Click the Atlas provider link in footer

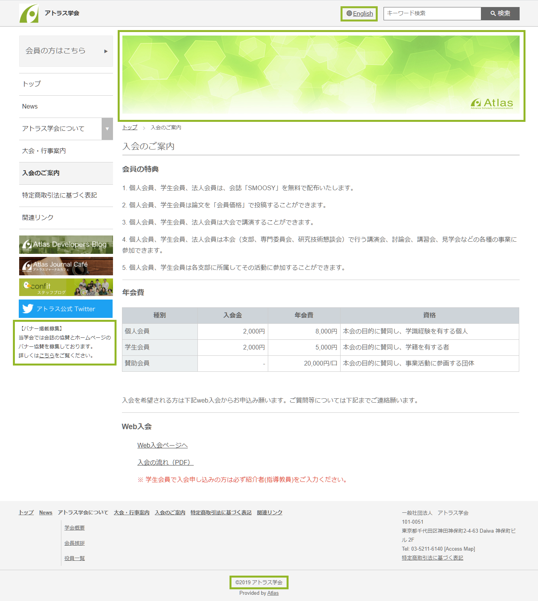click(273, 593)
